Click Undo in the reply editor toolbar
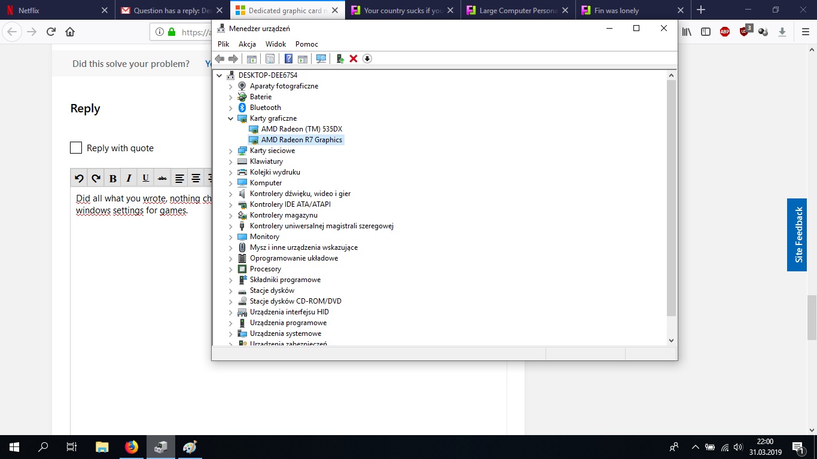 (79, 178)
